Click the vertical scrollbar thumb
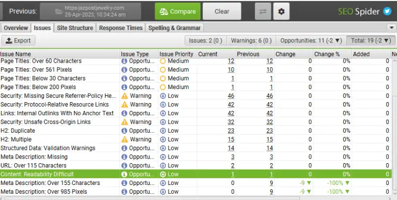Viewport: 397px width, 200px height. click(x=395, y=142)
